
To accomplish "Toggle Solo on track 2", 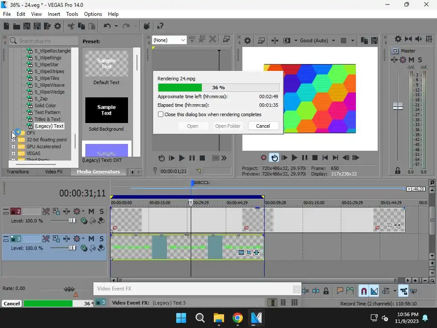I will [102, 211].
